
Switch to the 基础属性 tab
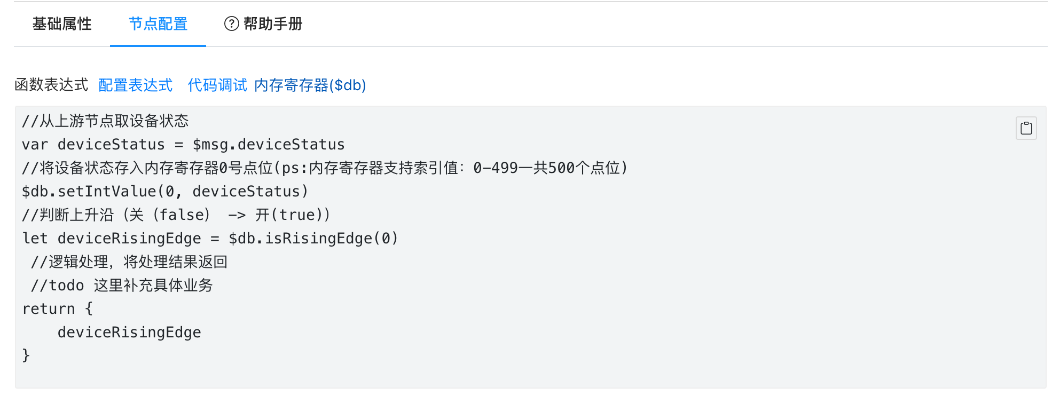tap(62, 24)
